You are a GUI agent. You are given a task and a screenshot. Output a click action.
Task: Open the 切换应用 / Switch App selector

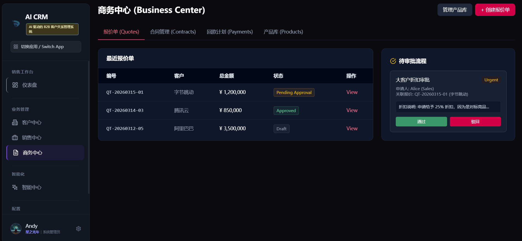pos(46,47)
